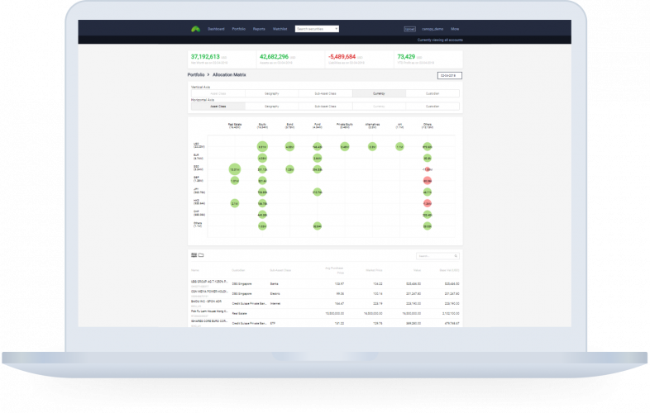Screen dimensions: 650x413
Task: Open the UBS GROUP AG holding row
Action: pos(325,284)
